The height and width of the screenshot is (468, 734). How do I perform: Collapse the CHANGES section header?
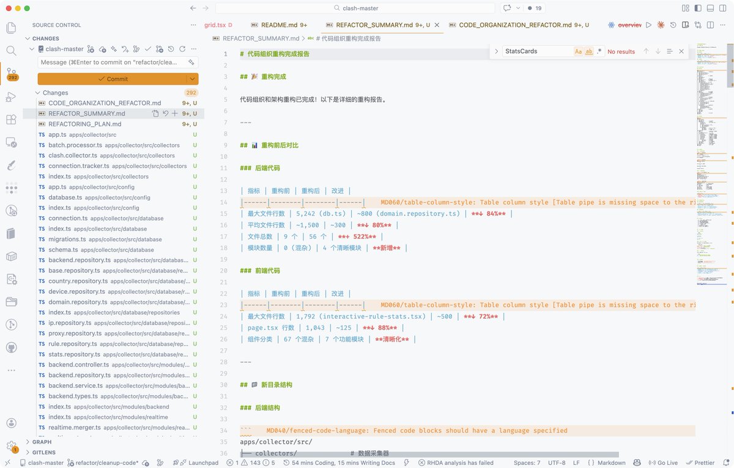46,38
